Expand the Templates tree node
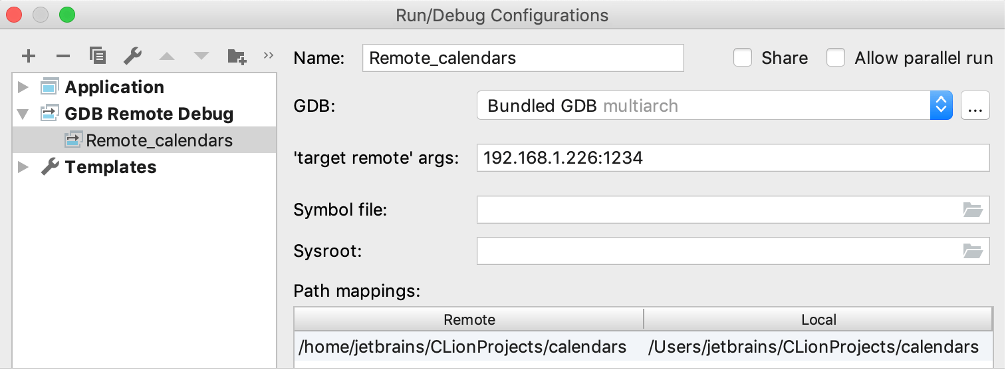The image size is (1008, 374). tap(23, 167)
